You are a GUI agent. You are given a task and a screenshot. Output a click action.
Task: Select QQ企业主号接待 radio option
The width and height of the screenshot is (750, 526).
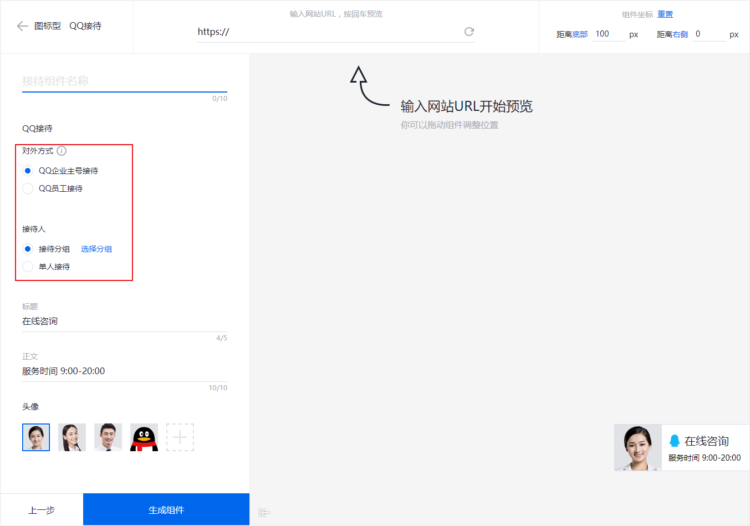coord(28,171)
